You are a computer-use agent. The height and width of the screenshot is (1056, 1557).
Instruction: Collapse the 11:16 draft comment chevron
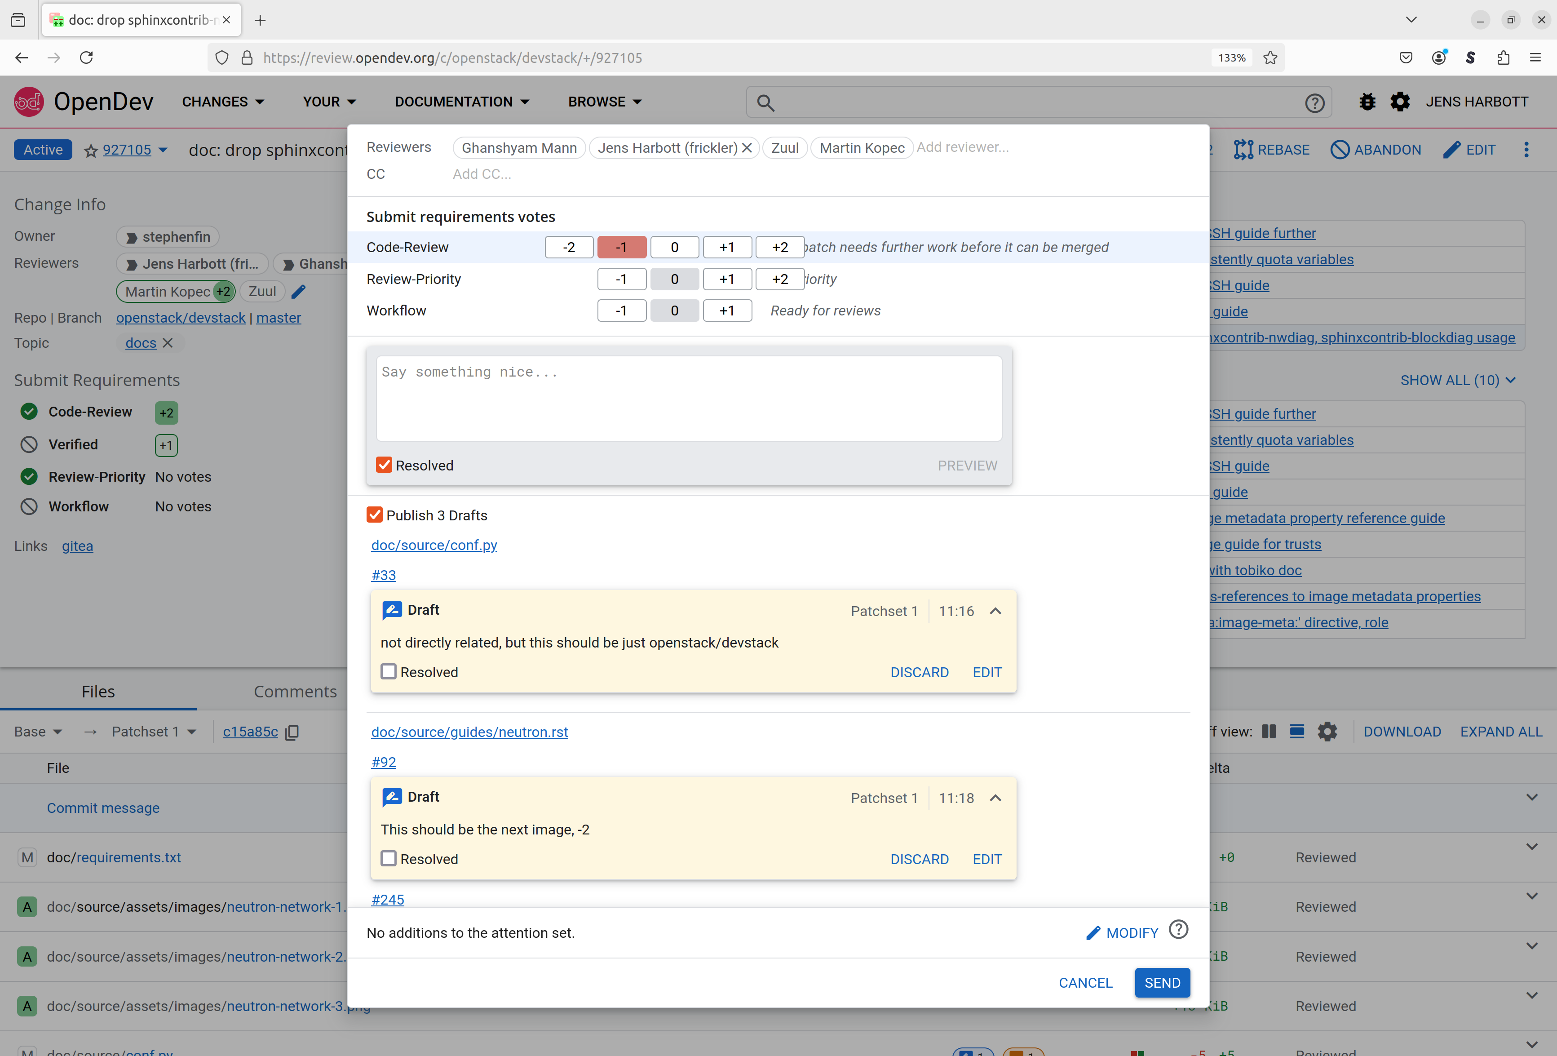995,611
